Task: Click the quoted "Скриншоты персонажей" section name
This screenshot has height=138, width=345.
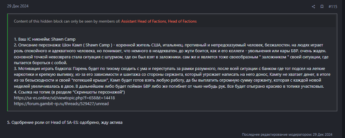Action: click(105, 92)
